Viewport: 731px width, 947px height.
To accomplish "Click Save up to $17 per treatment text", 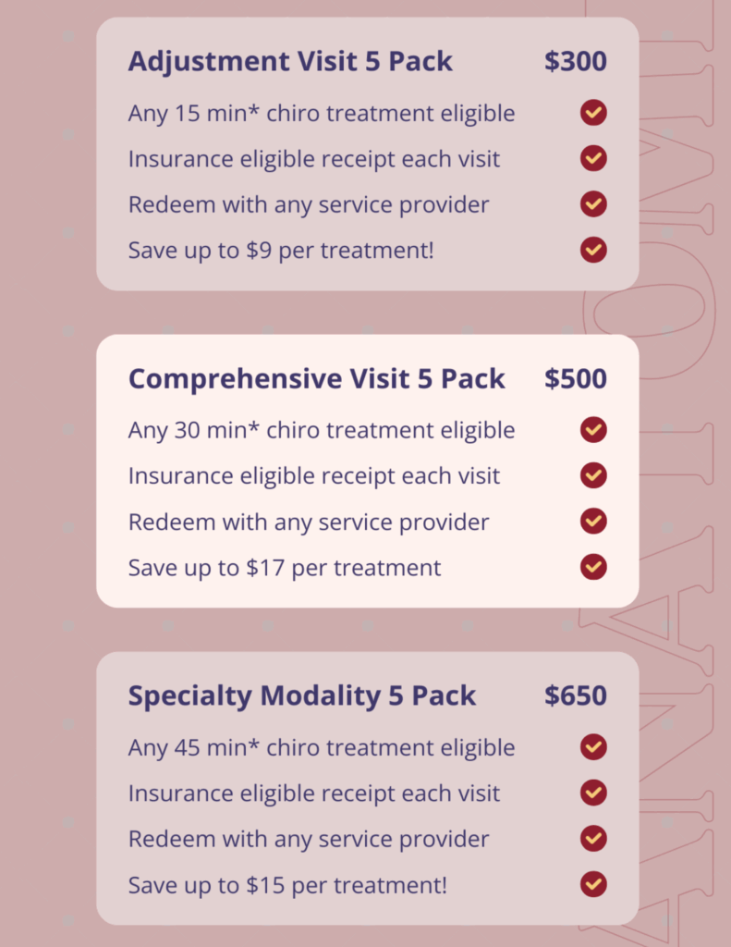I will (285, 567).
